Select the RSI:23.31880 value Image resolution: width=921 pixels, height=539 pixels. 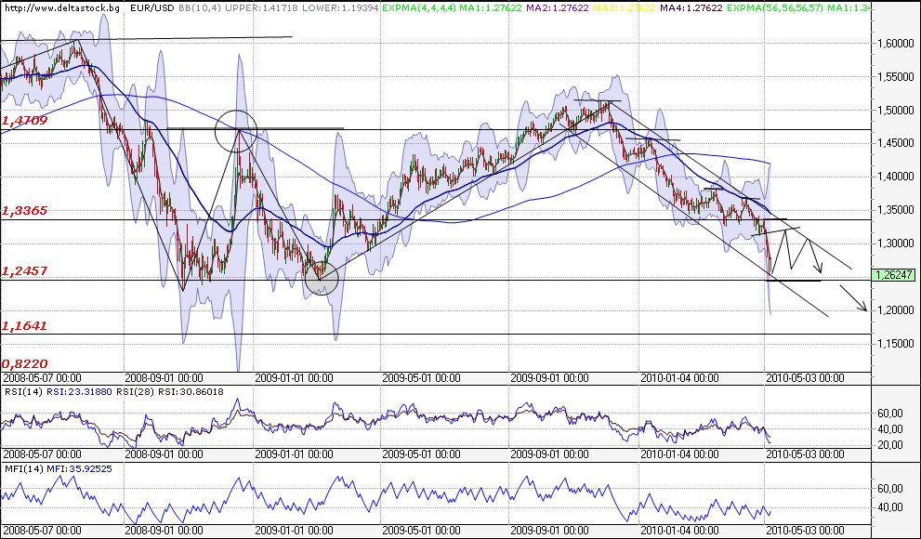[x=80, y=391]
